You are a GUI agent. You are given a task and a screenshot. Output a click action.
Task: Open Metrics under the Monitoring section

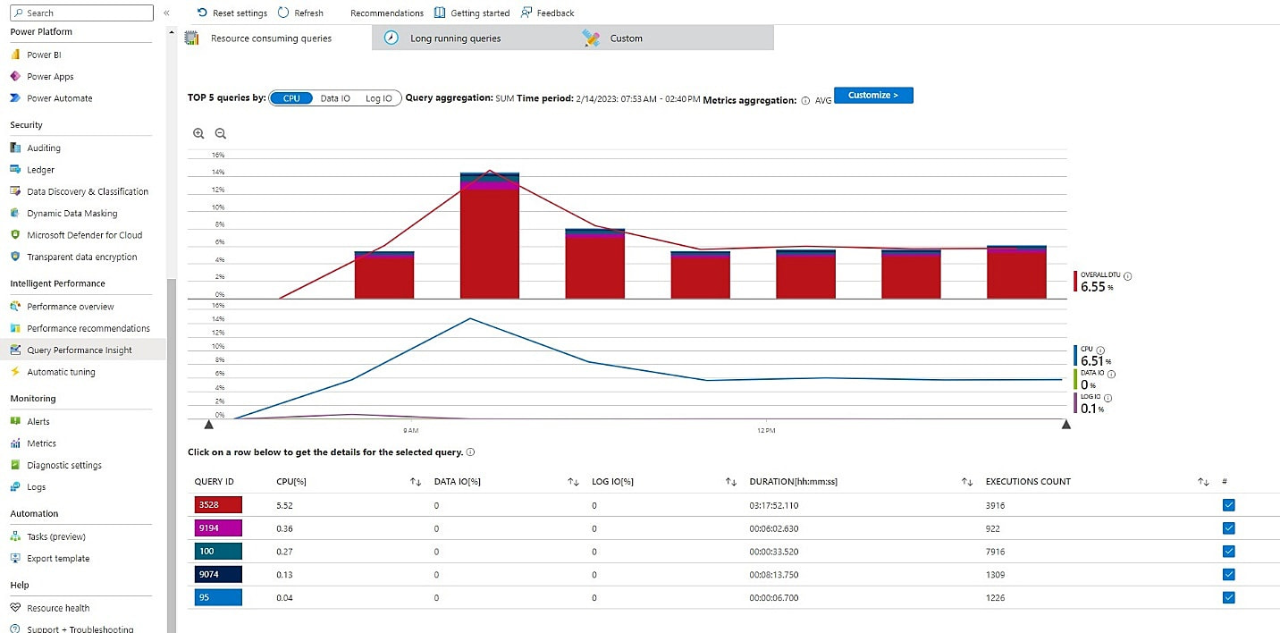click(x=39, y=443)
